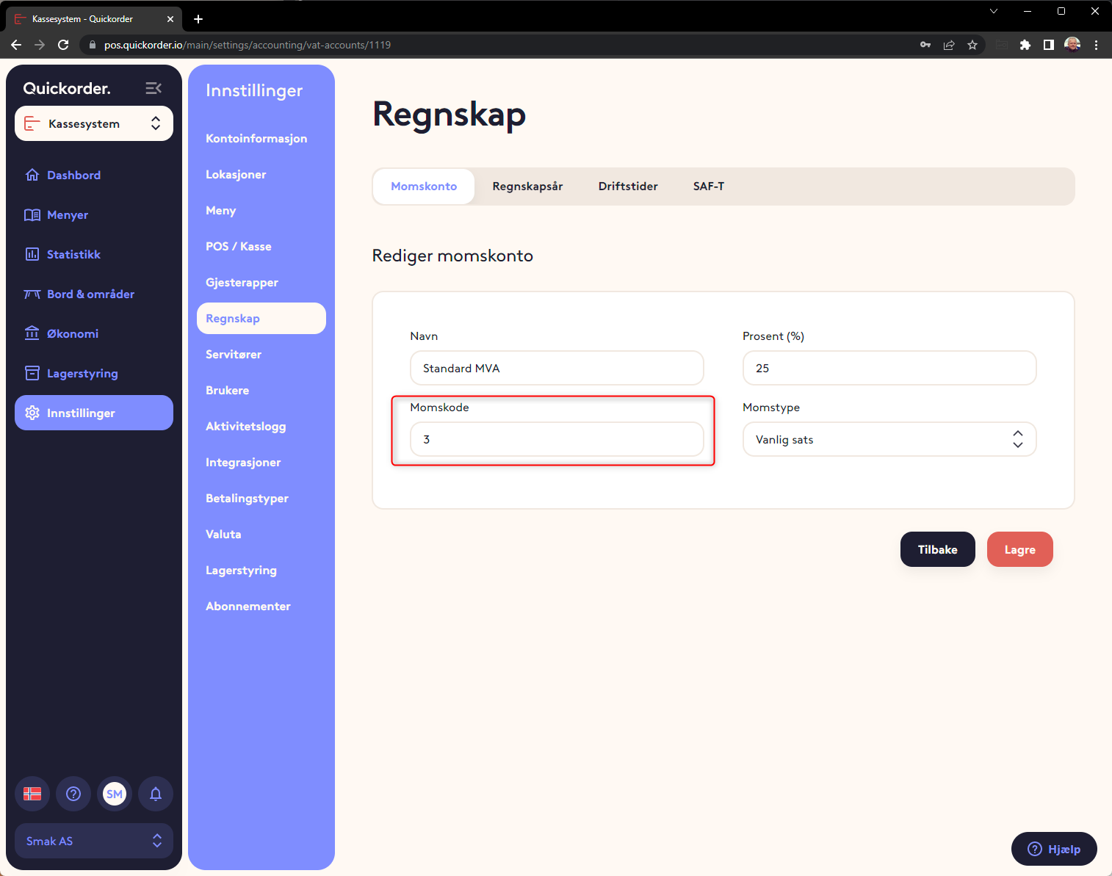Bookmark this page with the star icon
1112x876 pixels.
point(972,45)
